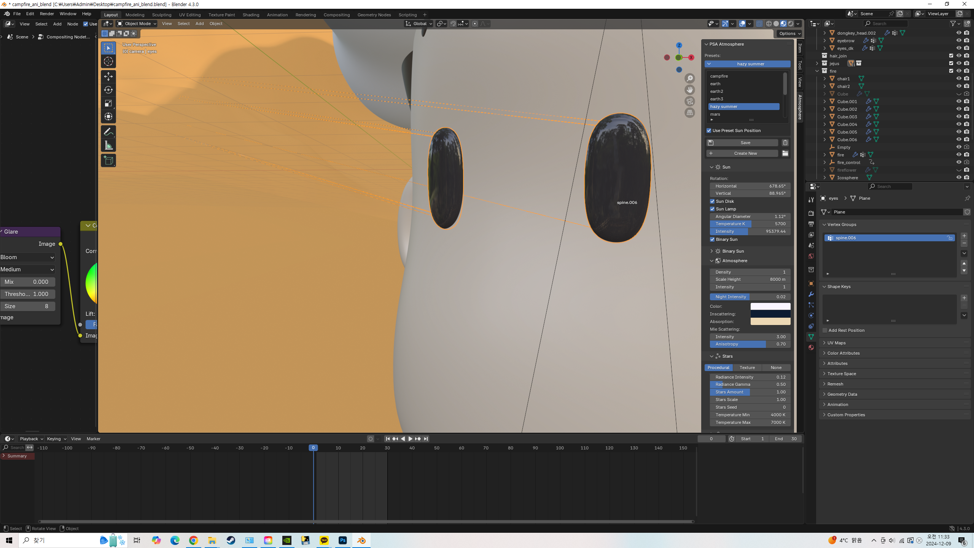Open the Object Mode dropdown
974x548 pixels.
[x=137, y=24]
